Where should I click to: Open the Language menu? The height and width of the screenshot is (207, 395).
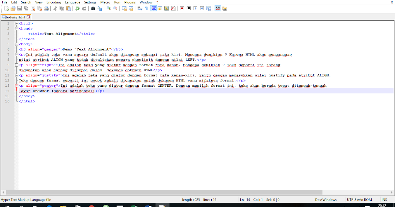coord(72,2)
